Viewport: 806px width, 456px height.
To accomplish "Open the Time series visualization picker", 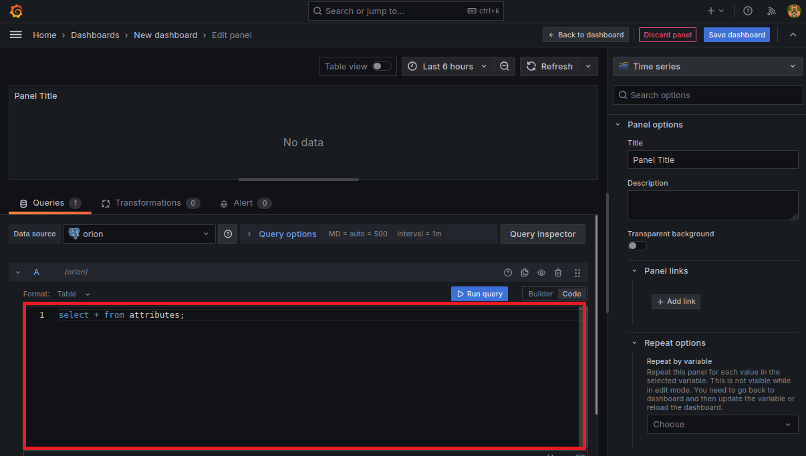I will (x=708, y=66).
